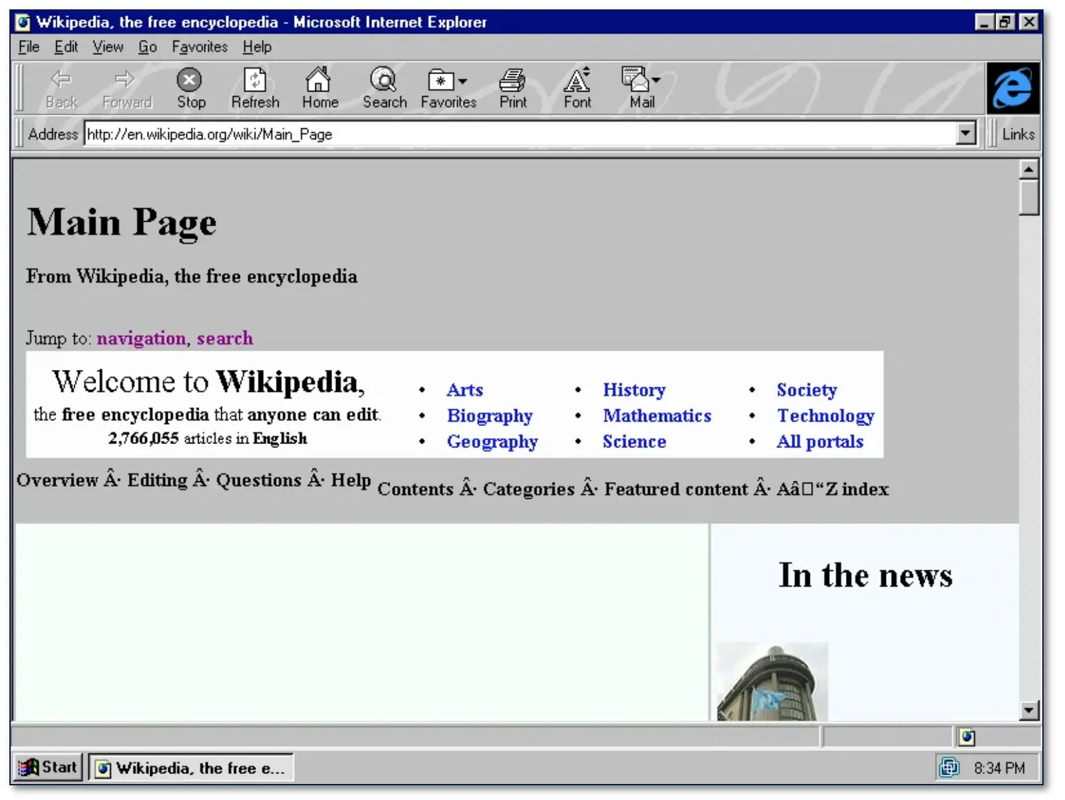Open the Science portal link
Screen dimensions: 1065x800
click(x=634, y=442)
